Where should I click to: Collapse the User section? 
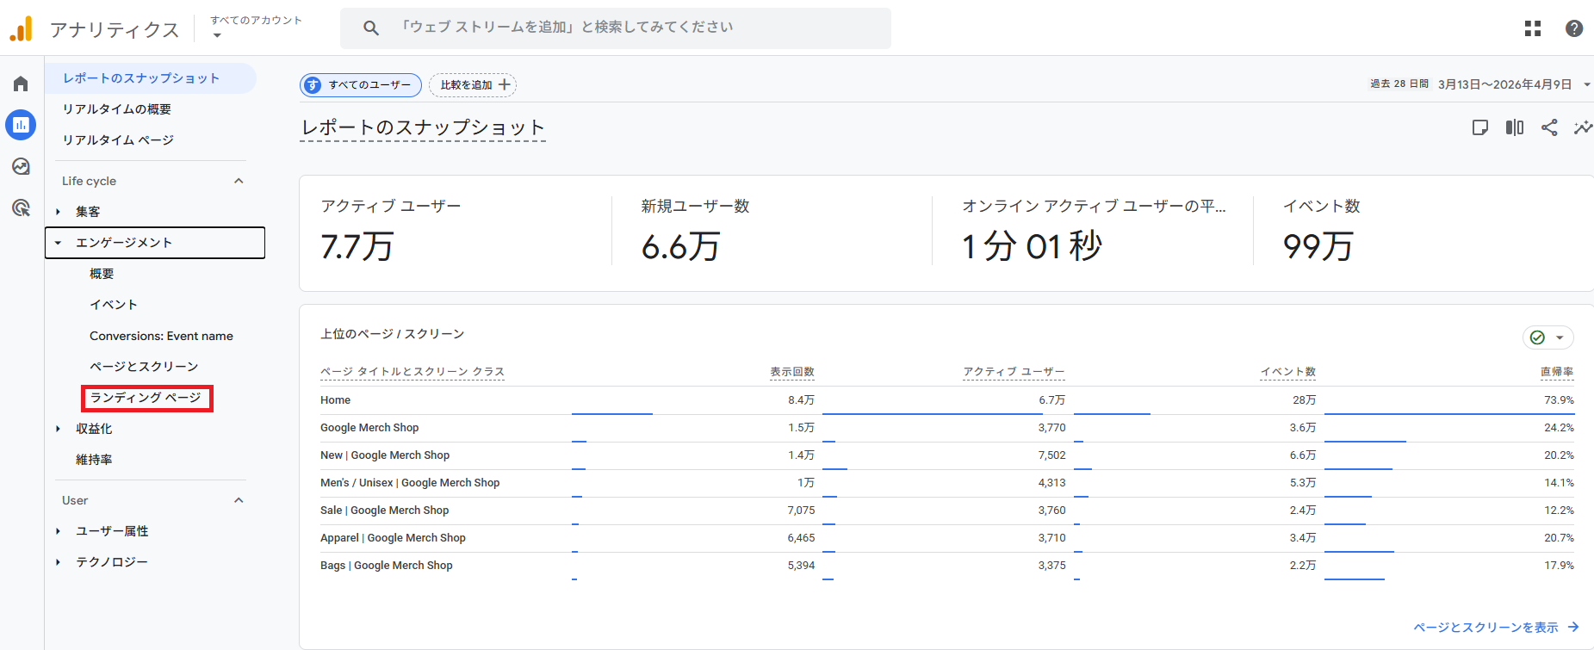click(x=239, y=500)
